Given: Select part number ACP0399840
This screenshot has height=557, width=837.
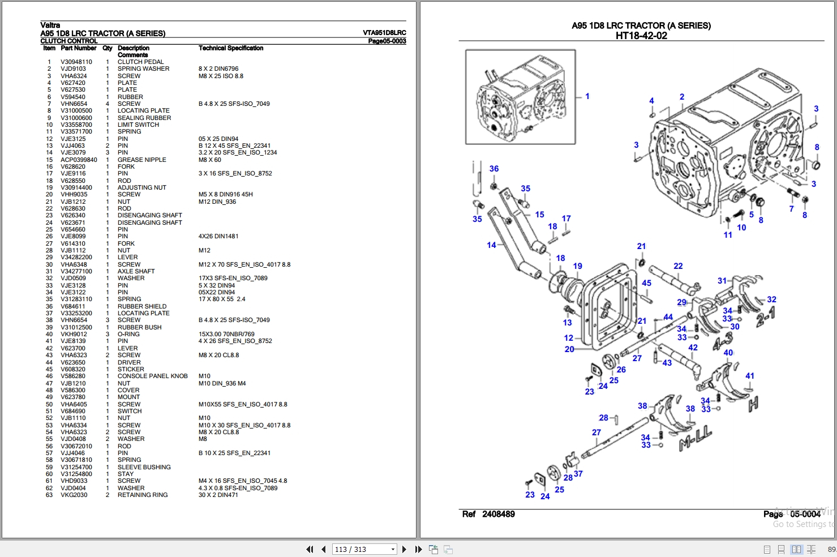Looking at the screenshot, I should (79, 160).
